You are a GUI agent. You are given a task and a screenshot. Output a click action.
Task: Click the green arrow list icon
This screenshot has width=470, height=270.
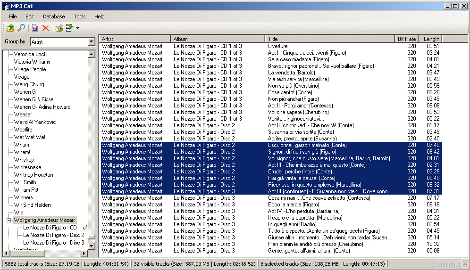pyautogui.click(x=69, y=28)
